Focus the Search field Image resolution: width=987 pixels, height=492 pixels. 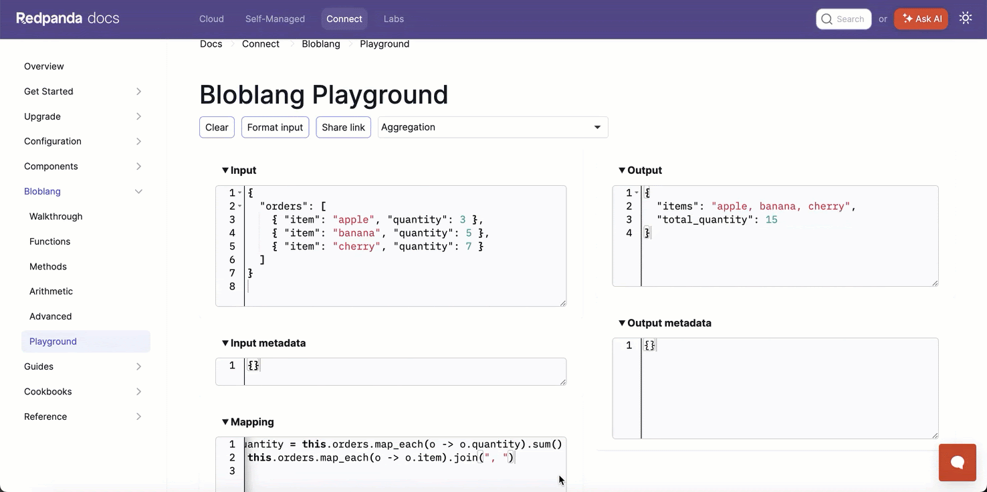click(x=843, y=19)
